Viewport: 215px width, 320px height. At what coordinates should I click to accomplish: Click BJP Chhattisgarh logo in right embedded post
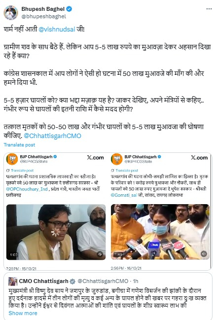[116, 159]
